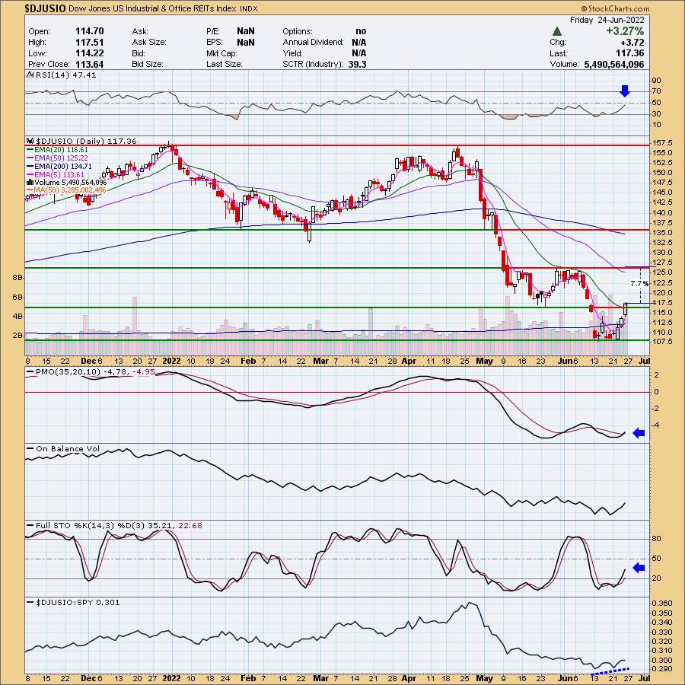Viewport: 685px width, 685px height.
Task: Click the green up-triangle price change icon
Action: click(556, 31)
